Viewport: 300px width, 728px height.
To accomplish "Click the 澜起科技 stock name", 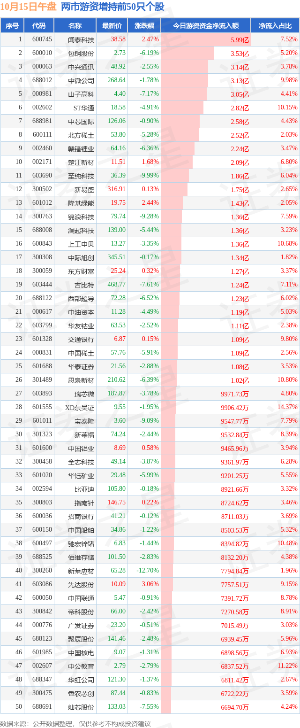I will coord(81,231).
